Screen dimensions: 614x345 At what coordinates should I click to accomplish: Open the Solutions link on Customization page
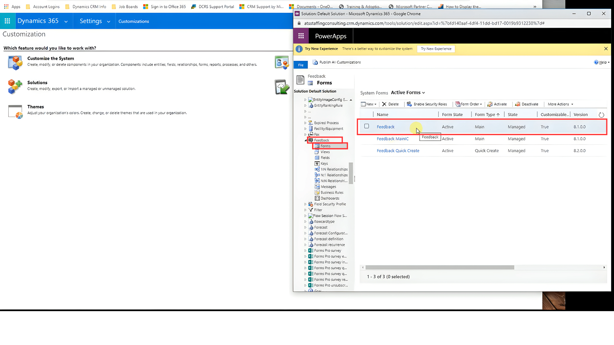click(37, 82)
